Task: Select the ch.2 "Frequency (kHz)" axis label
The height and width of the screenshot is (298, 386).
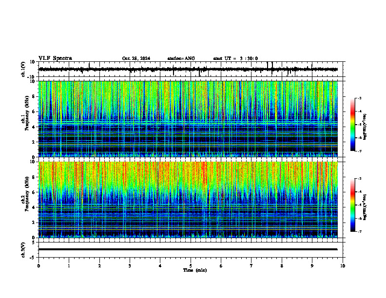Action: pyautogui.click(x=27, y=194)
